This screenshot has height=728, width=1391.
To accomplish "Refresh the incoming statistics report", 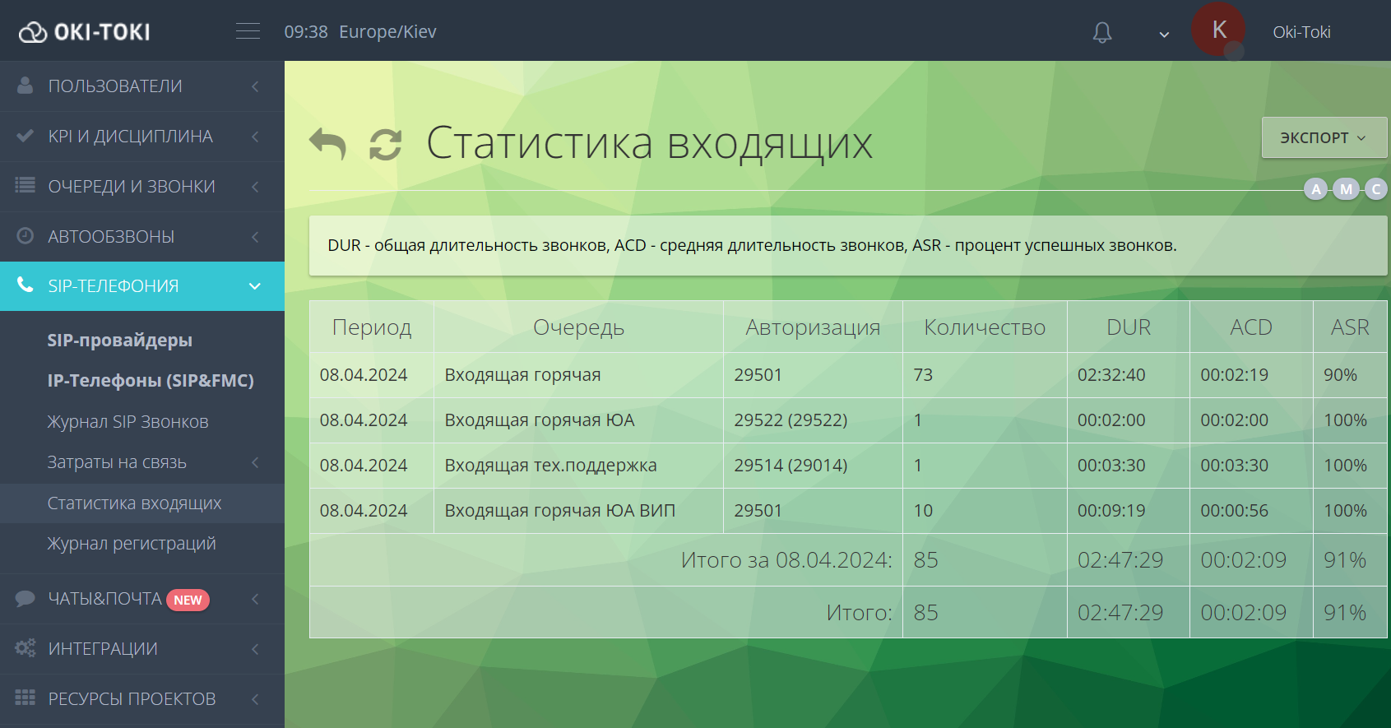I will pos(385,145).
